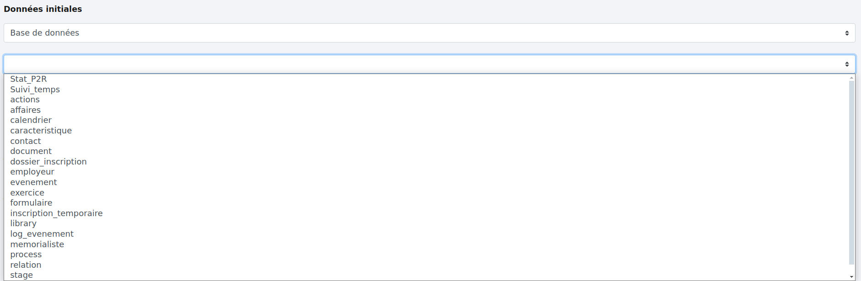Choose 'inscription_temporaire' option
861x281 pixels.
(x=56, y=213)
